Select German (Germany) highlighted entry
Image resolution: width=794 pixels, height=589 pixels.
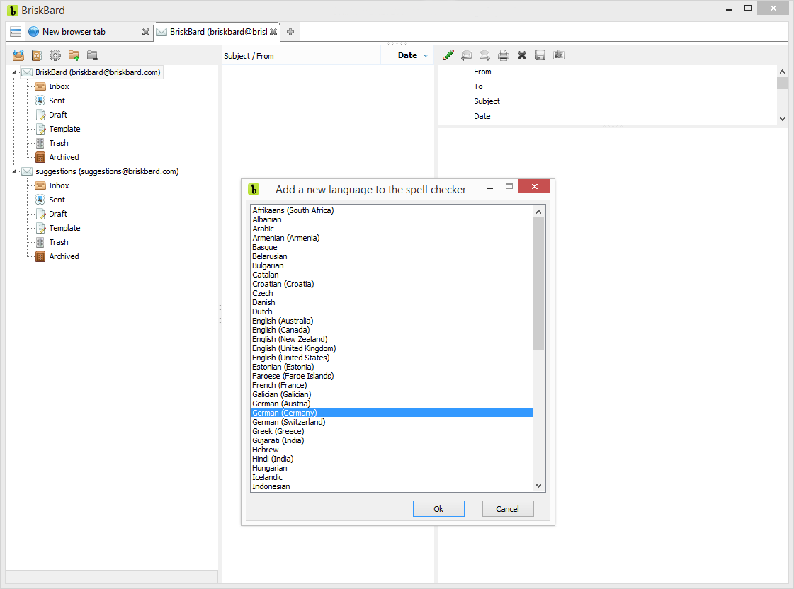tap(392, 413)
